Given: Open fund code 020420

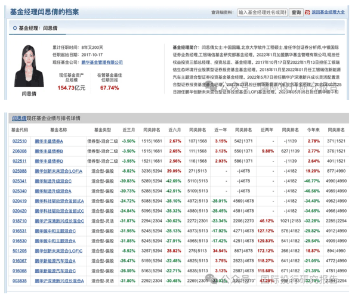Looking at the screenshot, I should 20,211.
